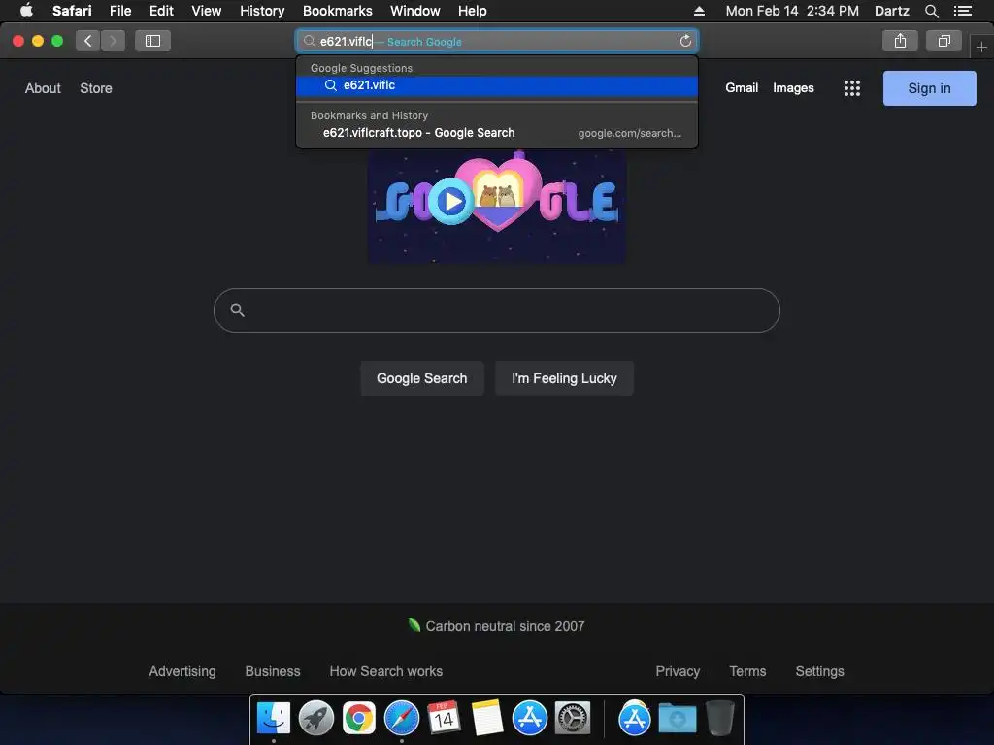Open the Store link
Image resolution: width=994 pixels, height=745 pixels.
tap(96, 88)
